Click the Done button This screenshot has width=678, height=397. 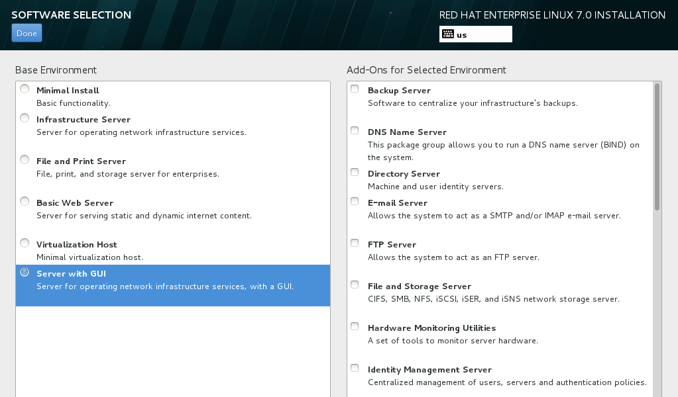[27, 33]
